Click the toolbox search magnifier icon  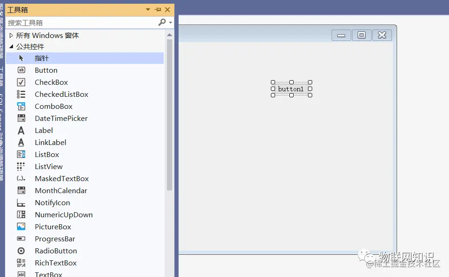162,22
